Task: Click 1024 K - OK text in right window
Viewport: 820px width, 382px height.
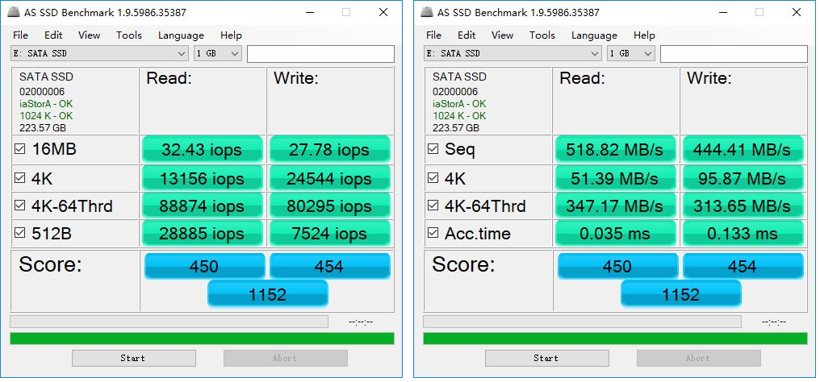Action: [459, 116]
